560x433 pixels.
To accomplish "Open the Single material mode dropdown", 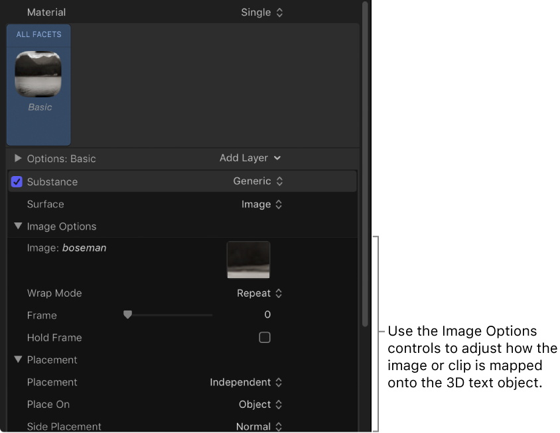I will pos(263,12).
